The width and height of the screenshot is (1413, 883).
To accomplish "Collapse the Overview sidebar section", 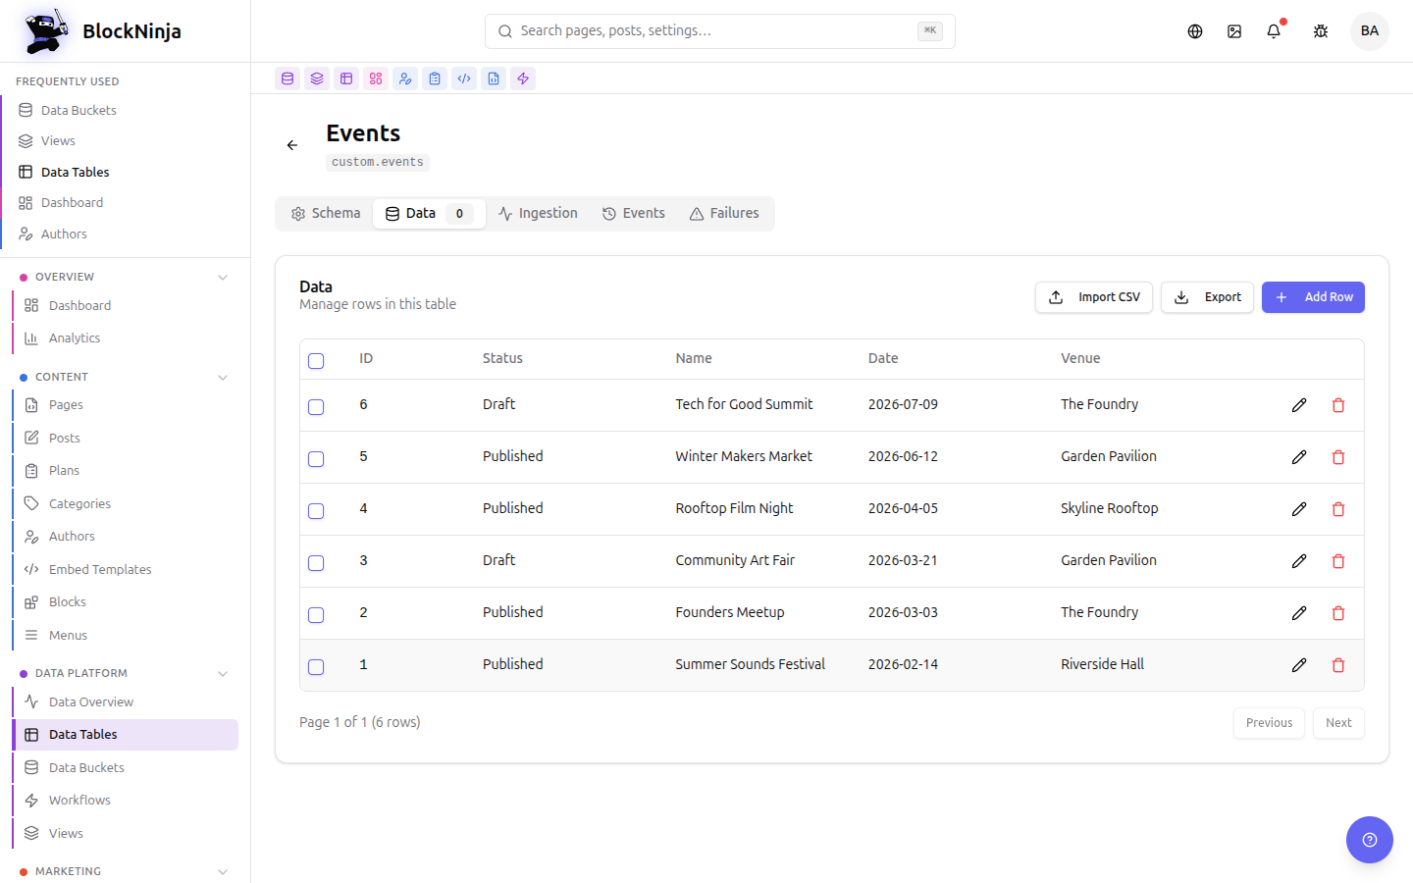I will 223,278.
